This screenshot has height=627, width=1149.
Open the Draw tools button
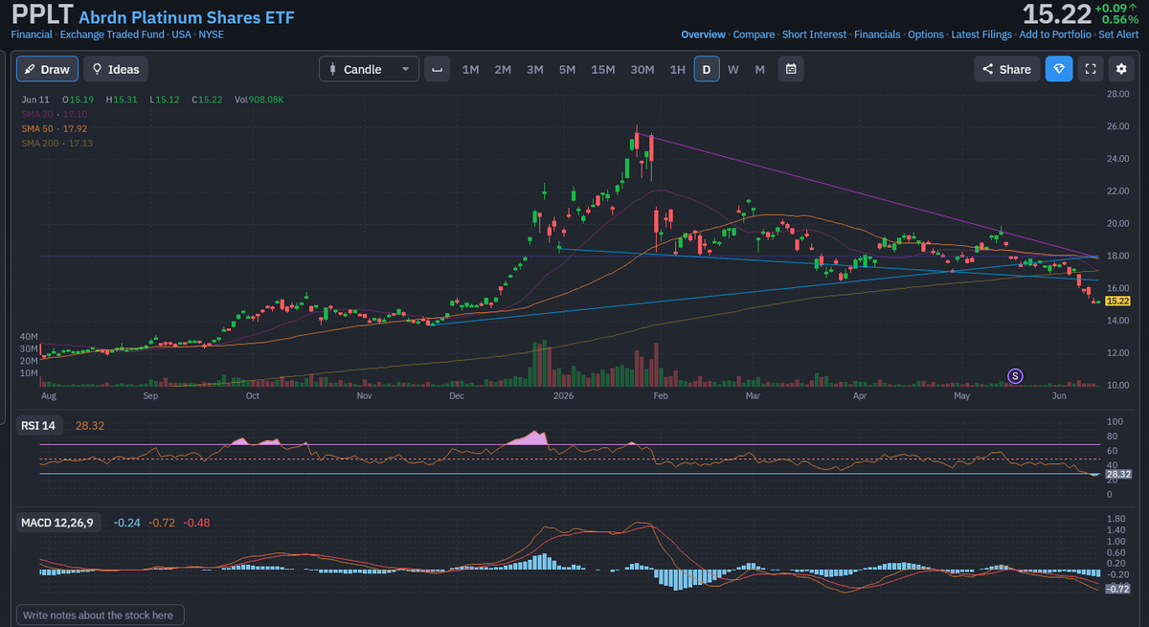(x=47, y=69)
